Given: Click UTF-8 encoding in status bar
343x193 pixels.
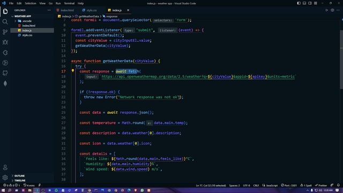Looking at the screenshot, I should 247,185.
